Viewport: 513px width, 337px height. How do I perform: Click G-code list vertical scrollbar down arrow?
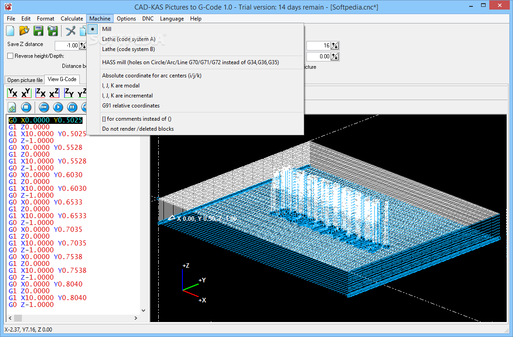point(143,311)
